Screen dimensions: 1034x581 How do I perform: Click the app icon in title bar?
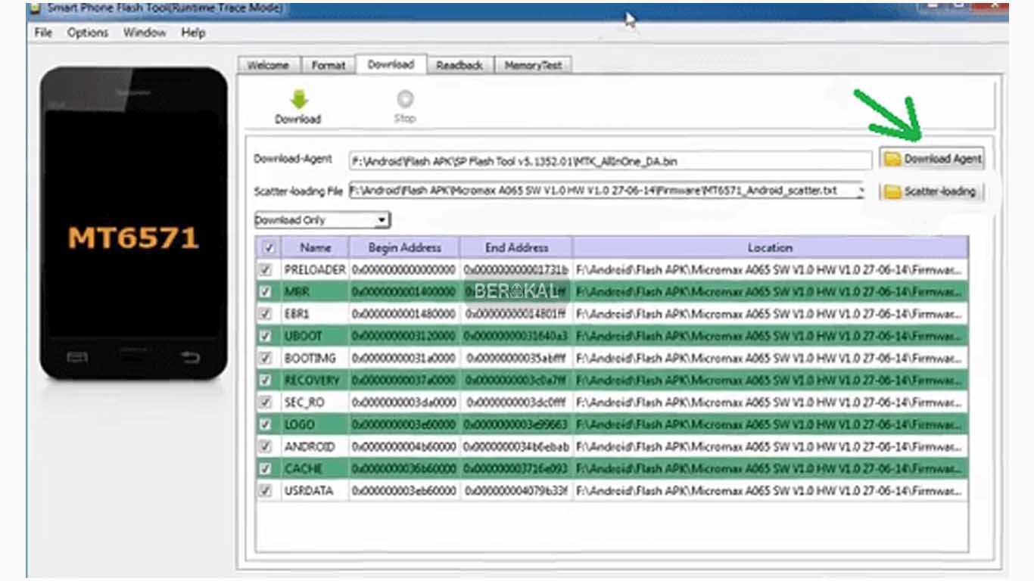tap(35, 8)
